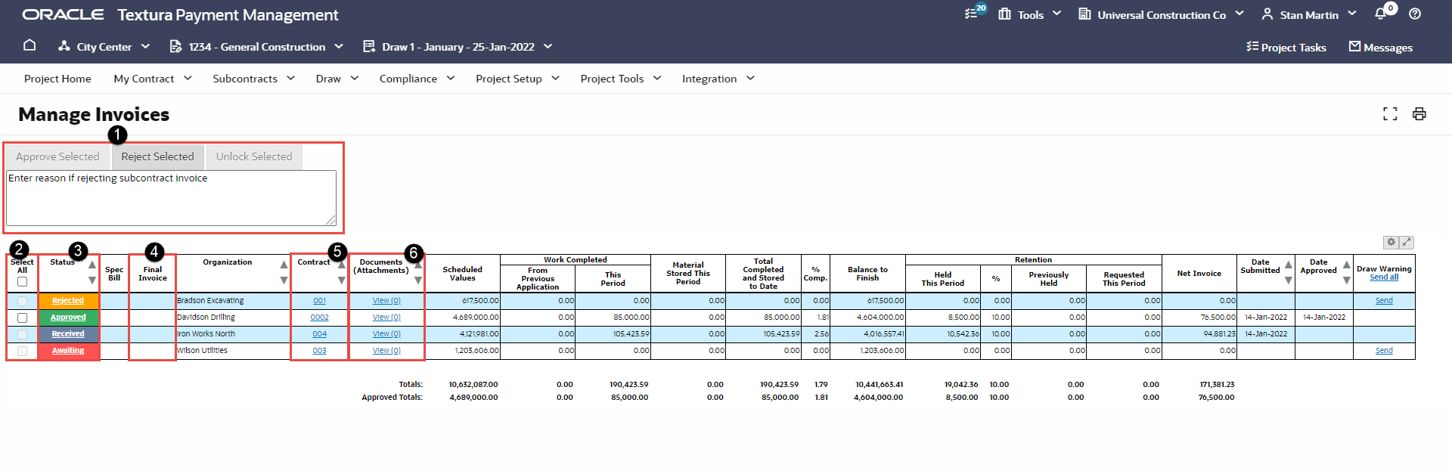
Task: Click Approve Selected button
Action: point(57,156)
